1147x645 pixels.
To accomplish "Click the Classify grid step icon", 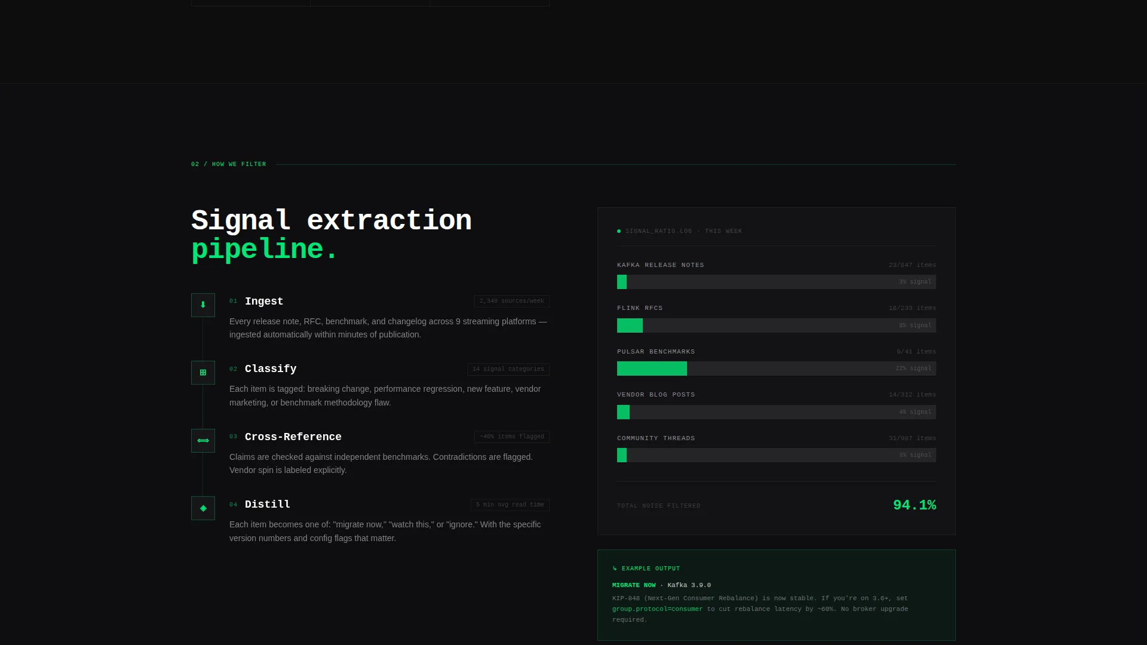I will tap(203, 373).
